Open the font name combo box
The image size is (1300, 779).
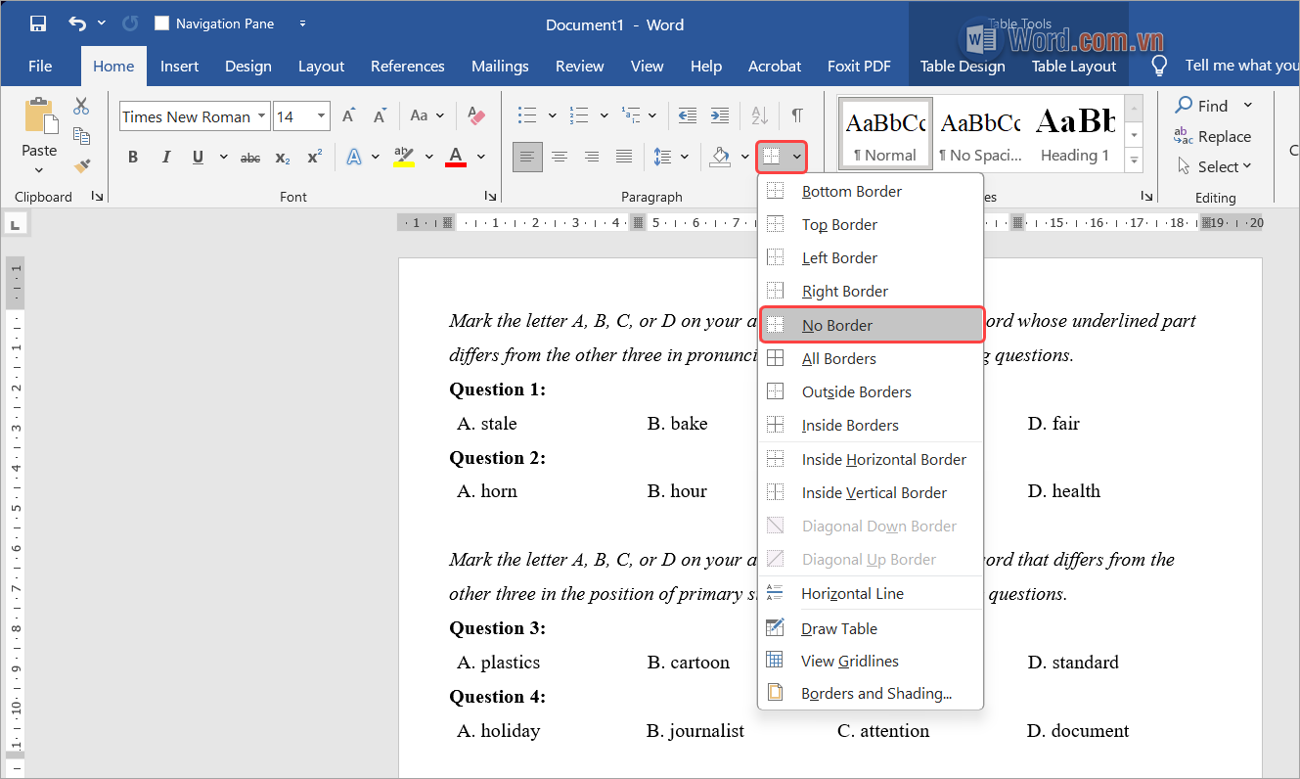pyautogui.click(x=195, y=116)
